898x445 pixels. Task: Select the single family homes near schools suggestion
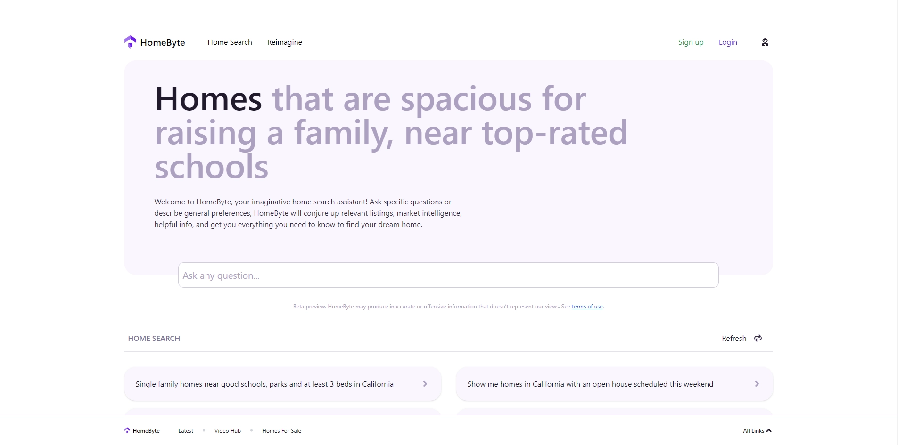point(264,384)
